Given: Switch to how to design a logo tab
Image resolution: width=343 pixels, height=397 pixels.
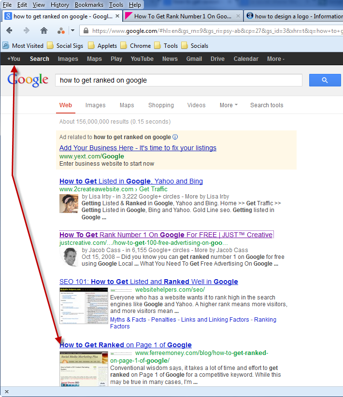Looking at the screenshot, I should (294, 16).
